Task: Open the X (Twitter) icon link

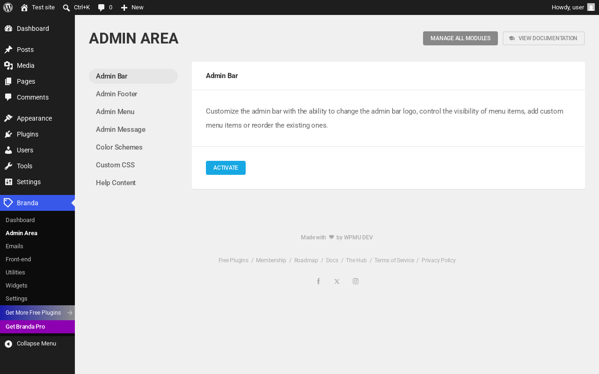Action: (337, 281)
